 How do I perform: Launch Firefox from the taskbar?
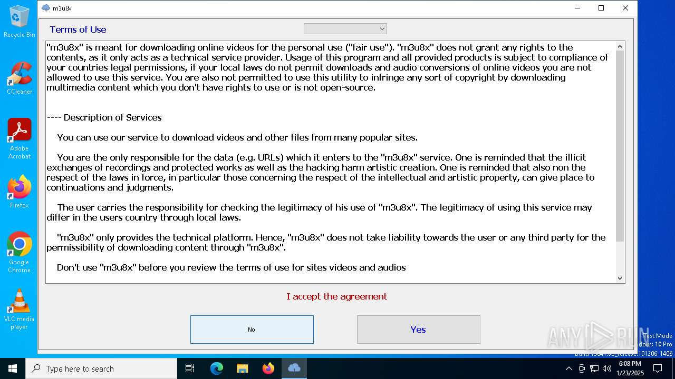point(268,368)
